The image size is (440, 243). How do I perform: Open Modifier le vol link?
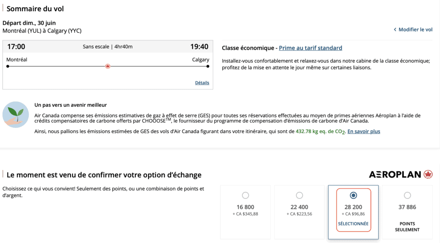click(x=416, y=30)
